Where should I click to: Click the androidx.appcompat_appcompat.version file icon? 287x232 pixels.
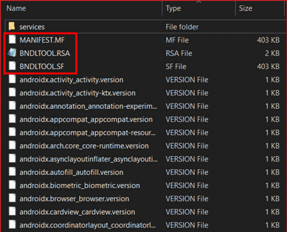pos(12,119)
